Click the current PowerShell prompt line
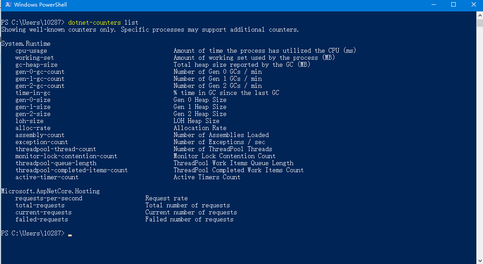Viewport: 483px width, 264px height. (x=35, y=233)
